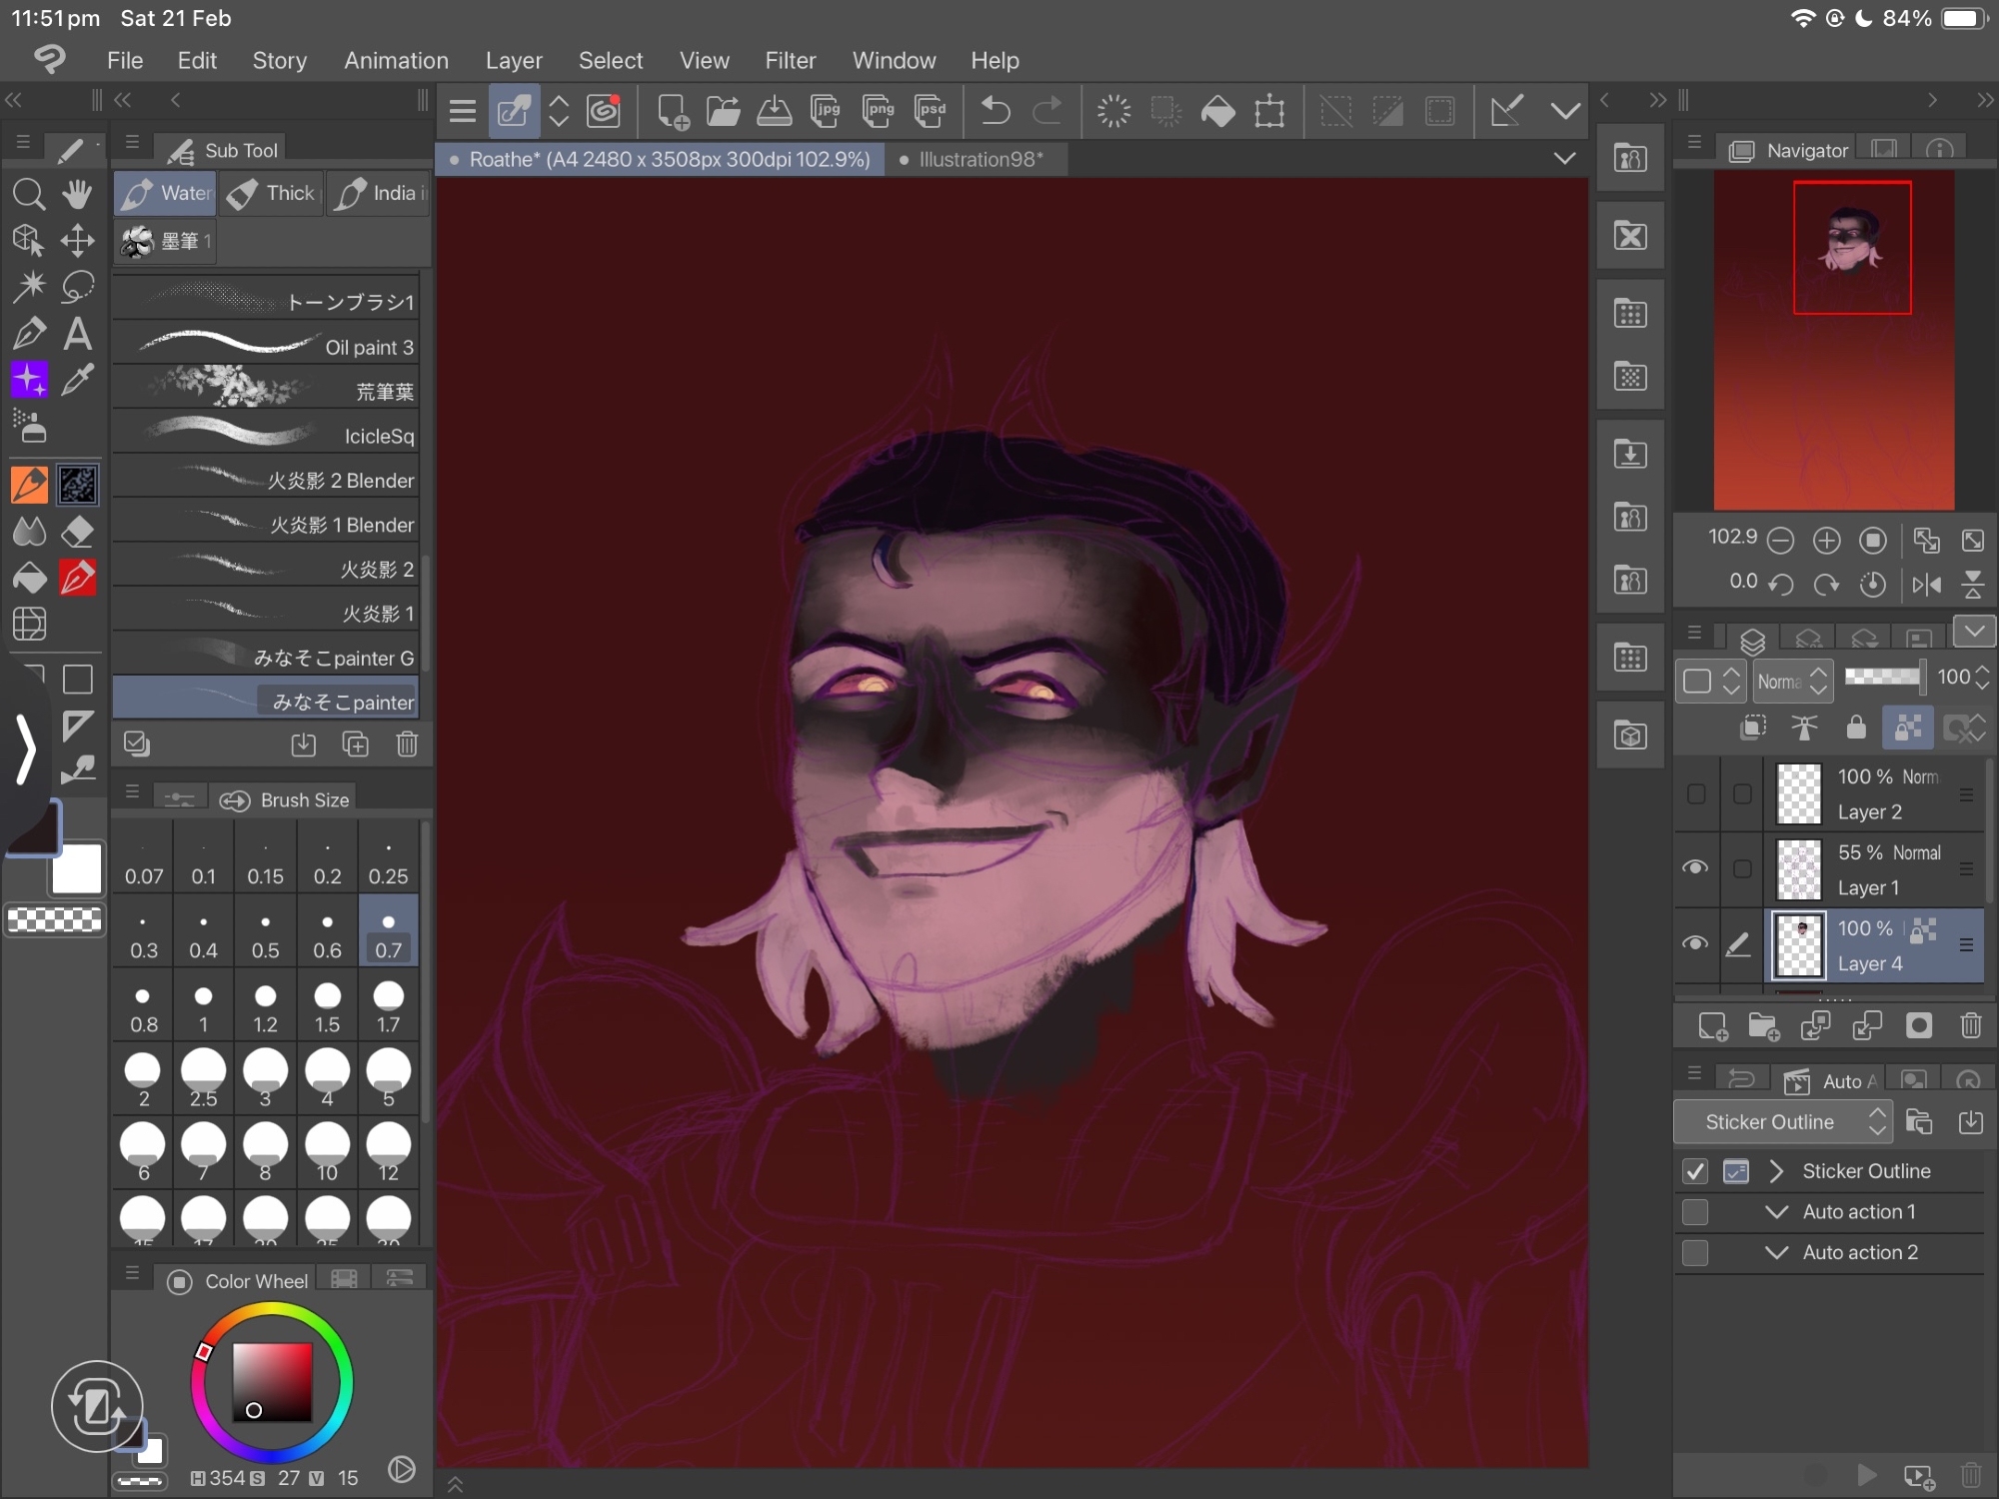Click the layer opacity slider
This screenshot has width=1999, height=1499.
pos(1882,678)
